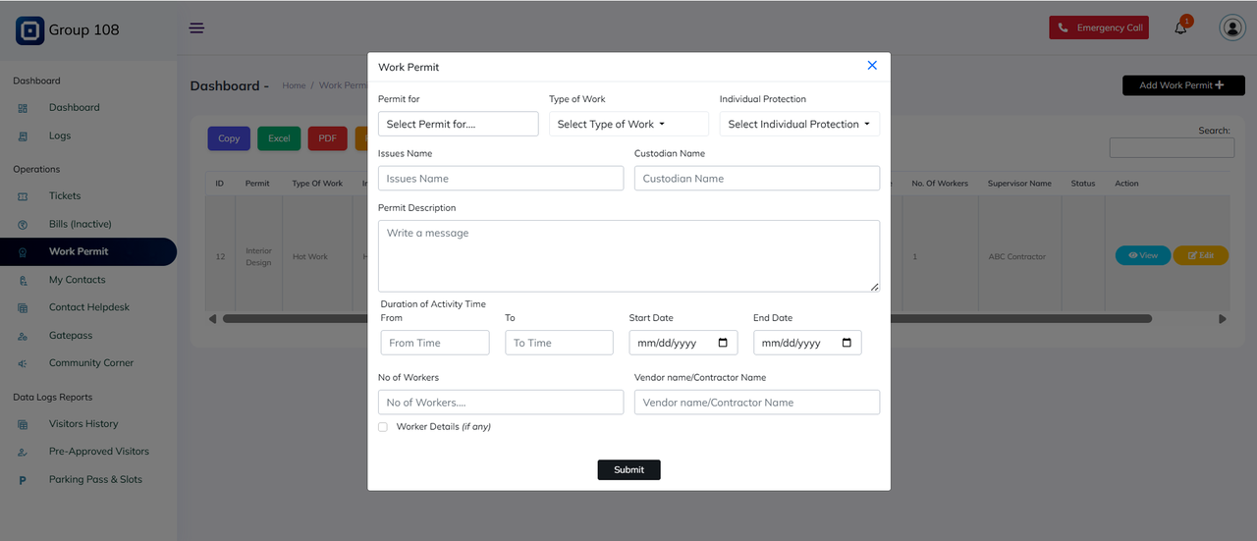The image size is (1257, 541).
Task: Open the Select Individual Protection dropdown
Action: coord(799,124)
